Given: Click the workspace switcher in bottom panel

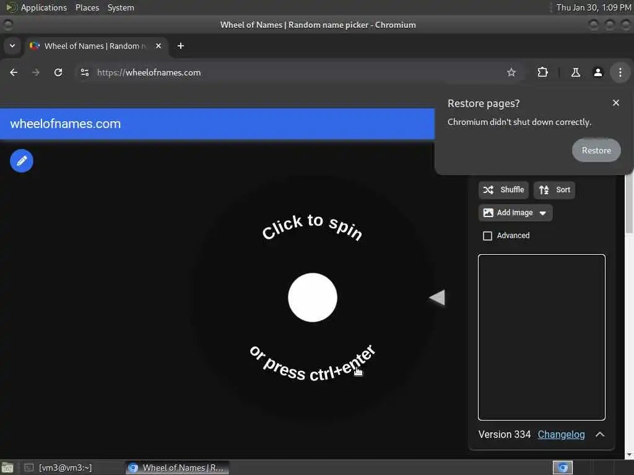Looking at the screenshot, I should 562,468.
